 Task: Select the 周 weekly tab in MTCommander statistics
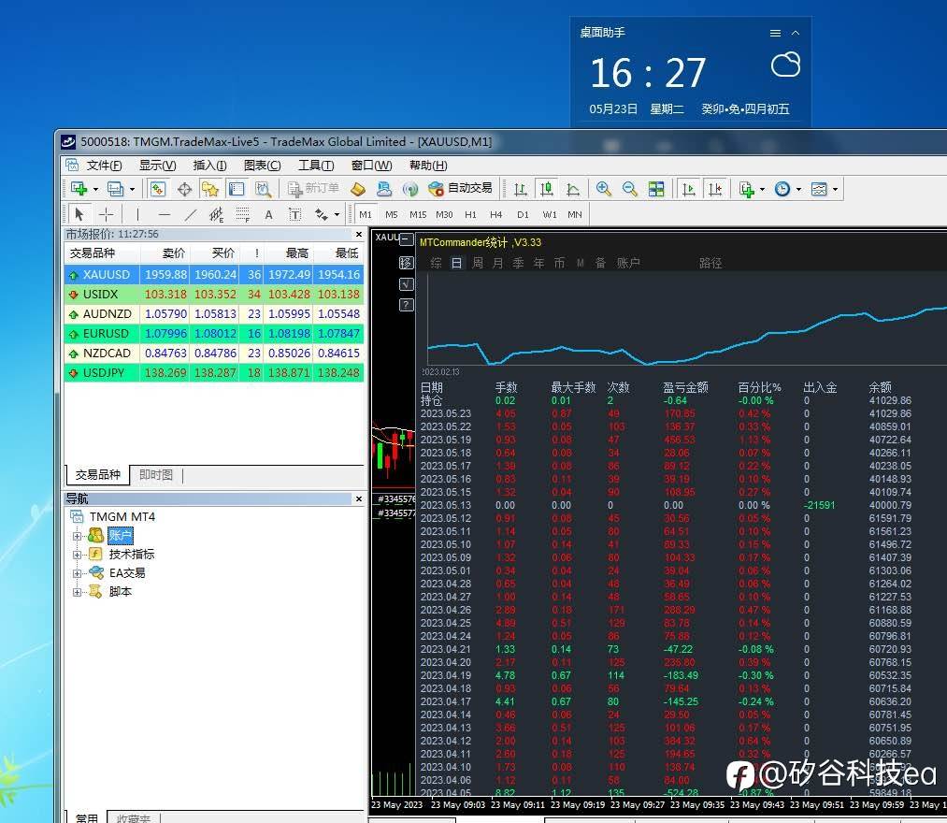(x=477, y=263)
